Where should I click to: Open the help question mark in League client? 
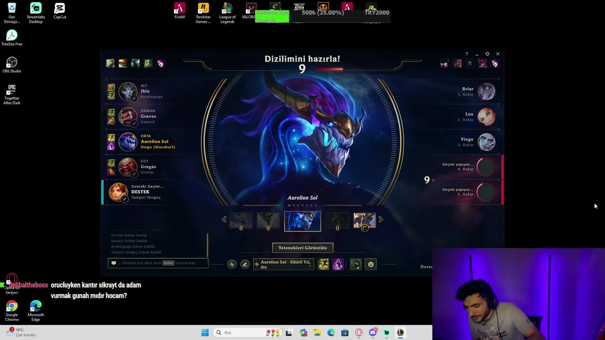[467, 54]
